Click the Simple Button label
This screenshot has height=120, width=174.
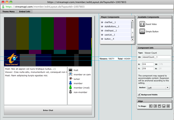[x=152, y=31]
